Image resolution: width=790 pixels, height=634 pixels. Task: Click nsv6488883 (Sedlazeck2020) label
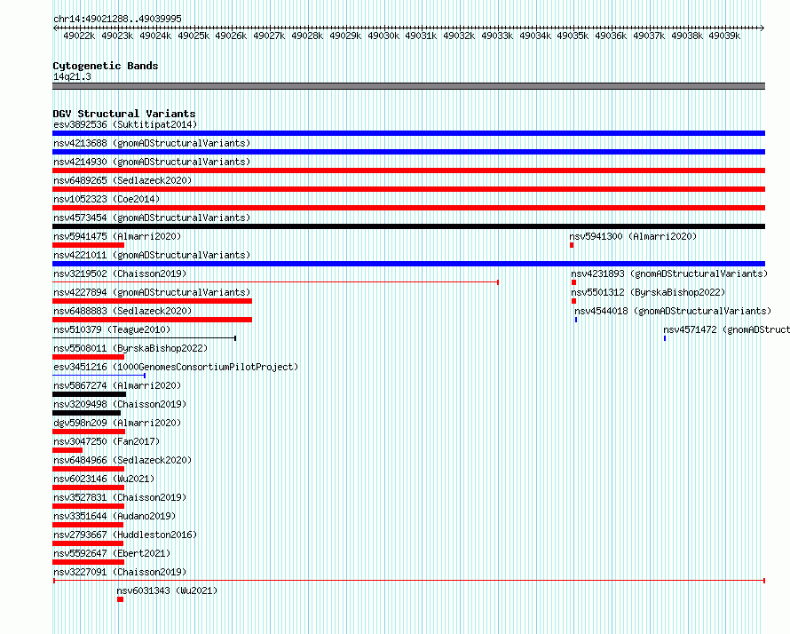(122, 311)
